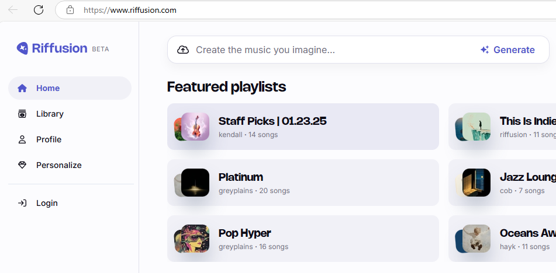This screenshot has height=273, width=556.
Task: Click the upload cloud icon
Action: point(183,50)
